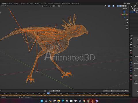138x103 pixels.
Task: Open the viewport shading options dropdown arrow
Action: [127, 6]
